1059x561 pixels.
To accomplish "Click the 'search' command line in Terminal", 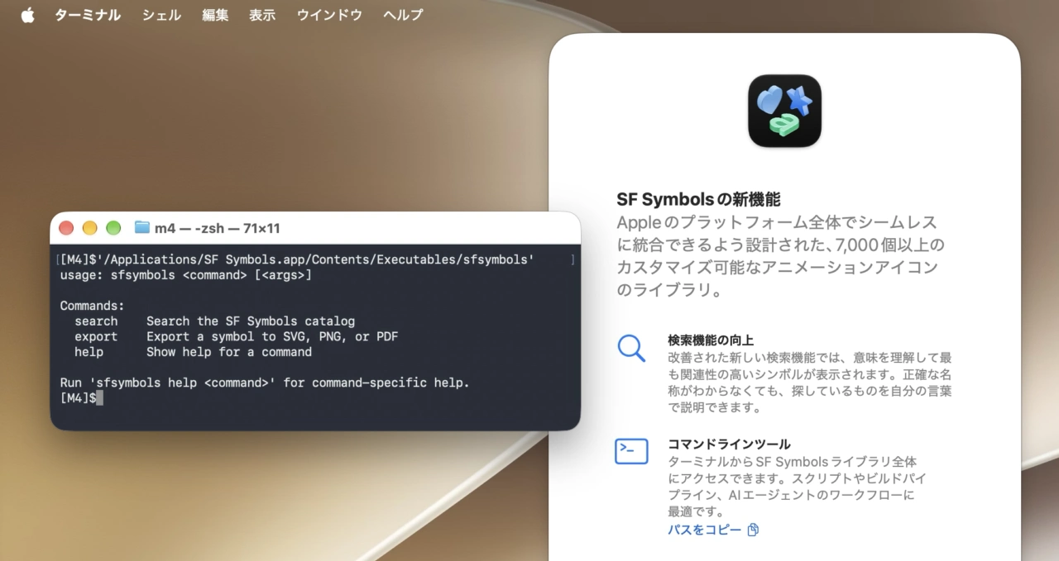I will click(214, 321).
